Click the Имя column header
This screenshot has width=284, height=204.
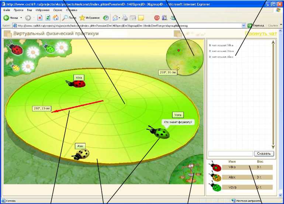tap(232, 162)
